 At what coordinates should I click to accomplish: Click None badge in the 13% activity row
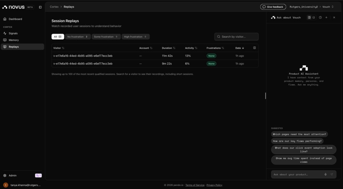point(212,56)
